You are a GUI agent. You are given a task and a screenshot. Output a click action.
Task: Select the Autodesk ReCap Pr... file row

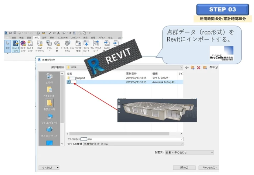click(124, 82)
